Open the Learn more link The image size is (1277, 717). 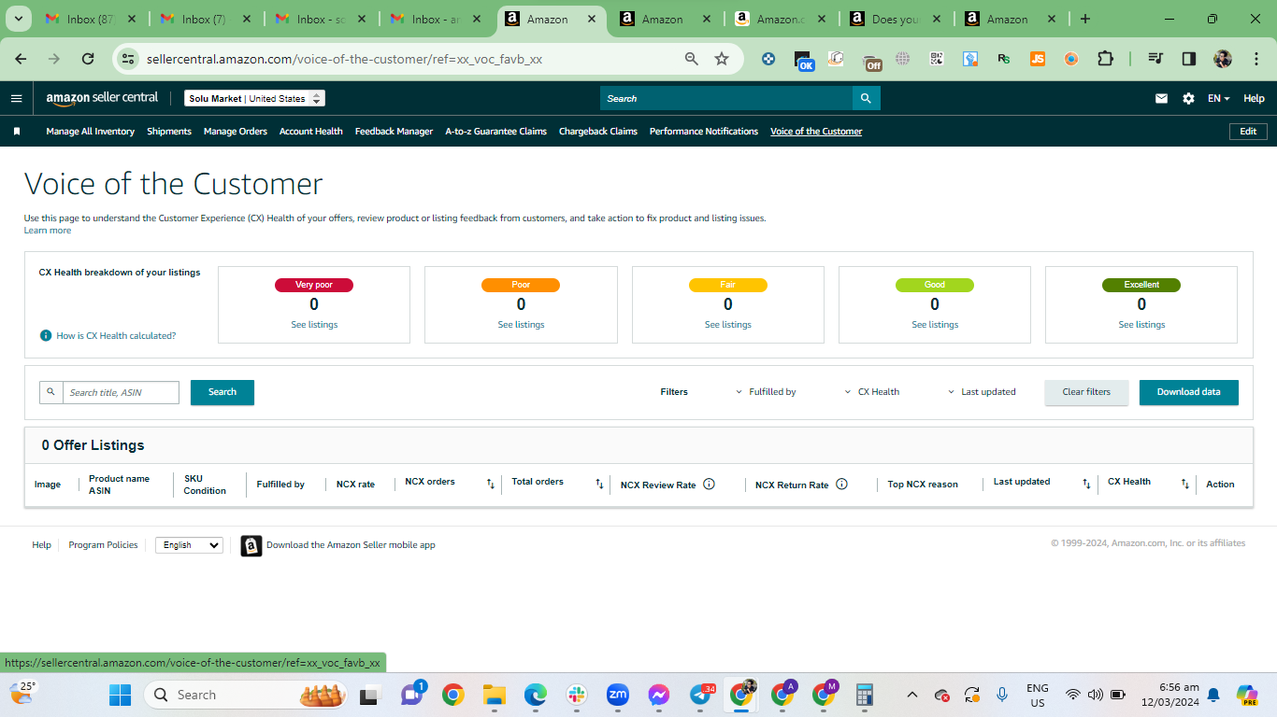point(48,231)
